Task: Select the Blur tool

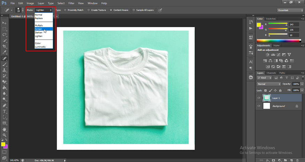Action: click(4, 93)
